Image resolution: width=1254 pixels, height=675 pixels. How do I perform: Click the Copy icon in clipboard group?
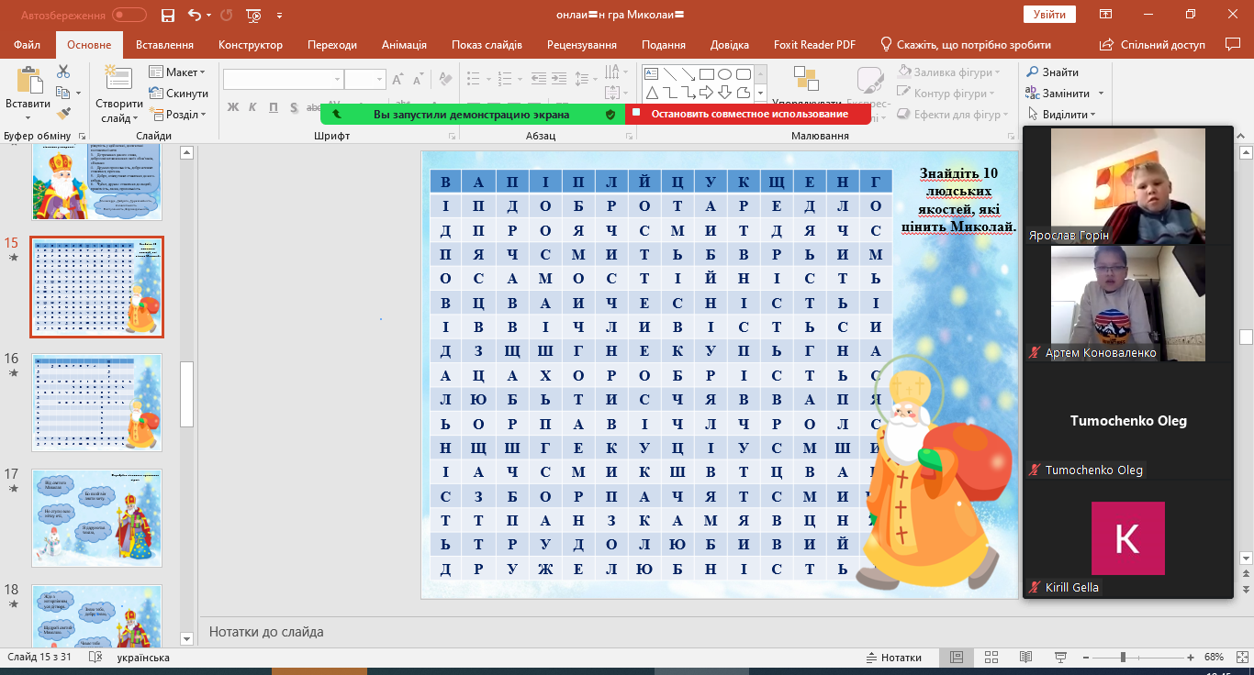[62, 93]
